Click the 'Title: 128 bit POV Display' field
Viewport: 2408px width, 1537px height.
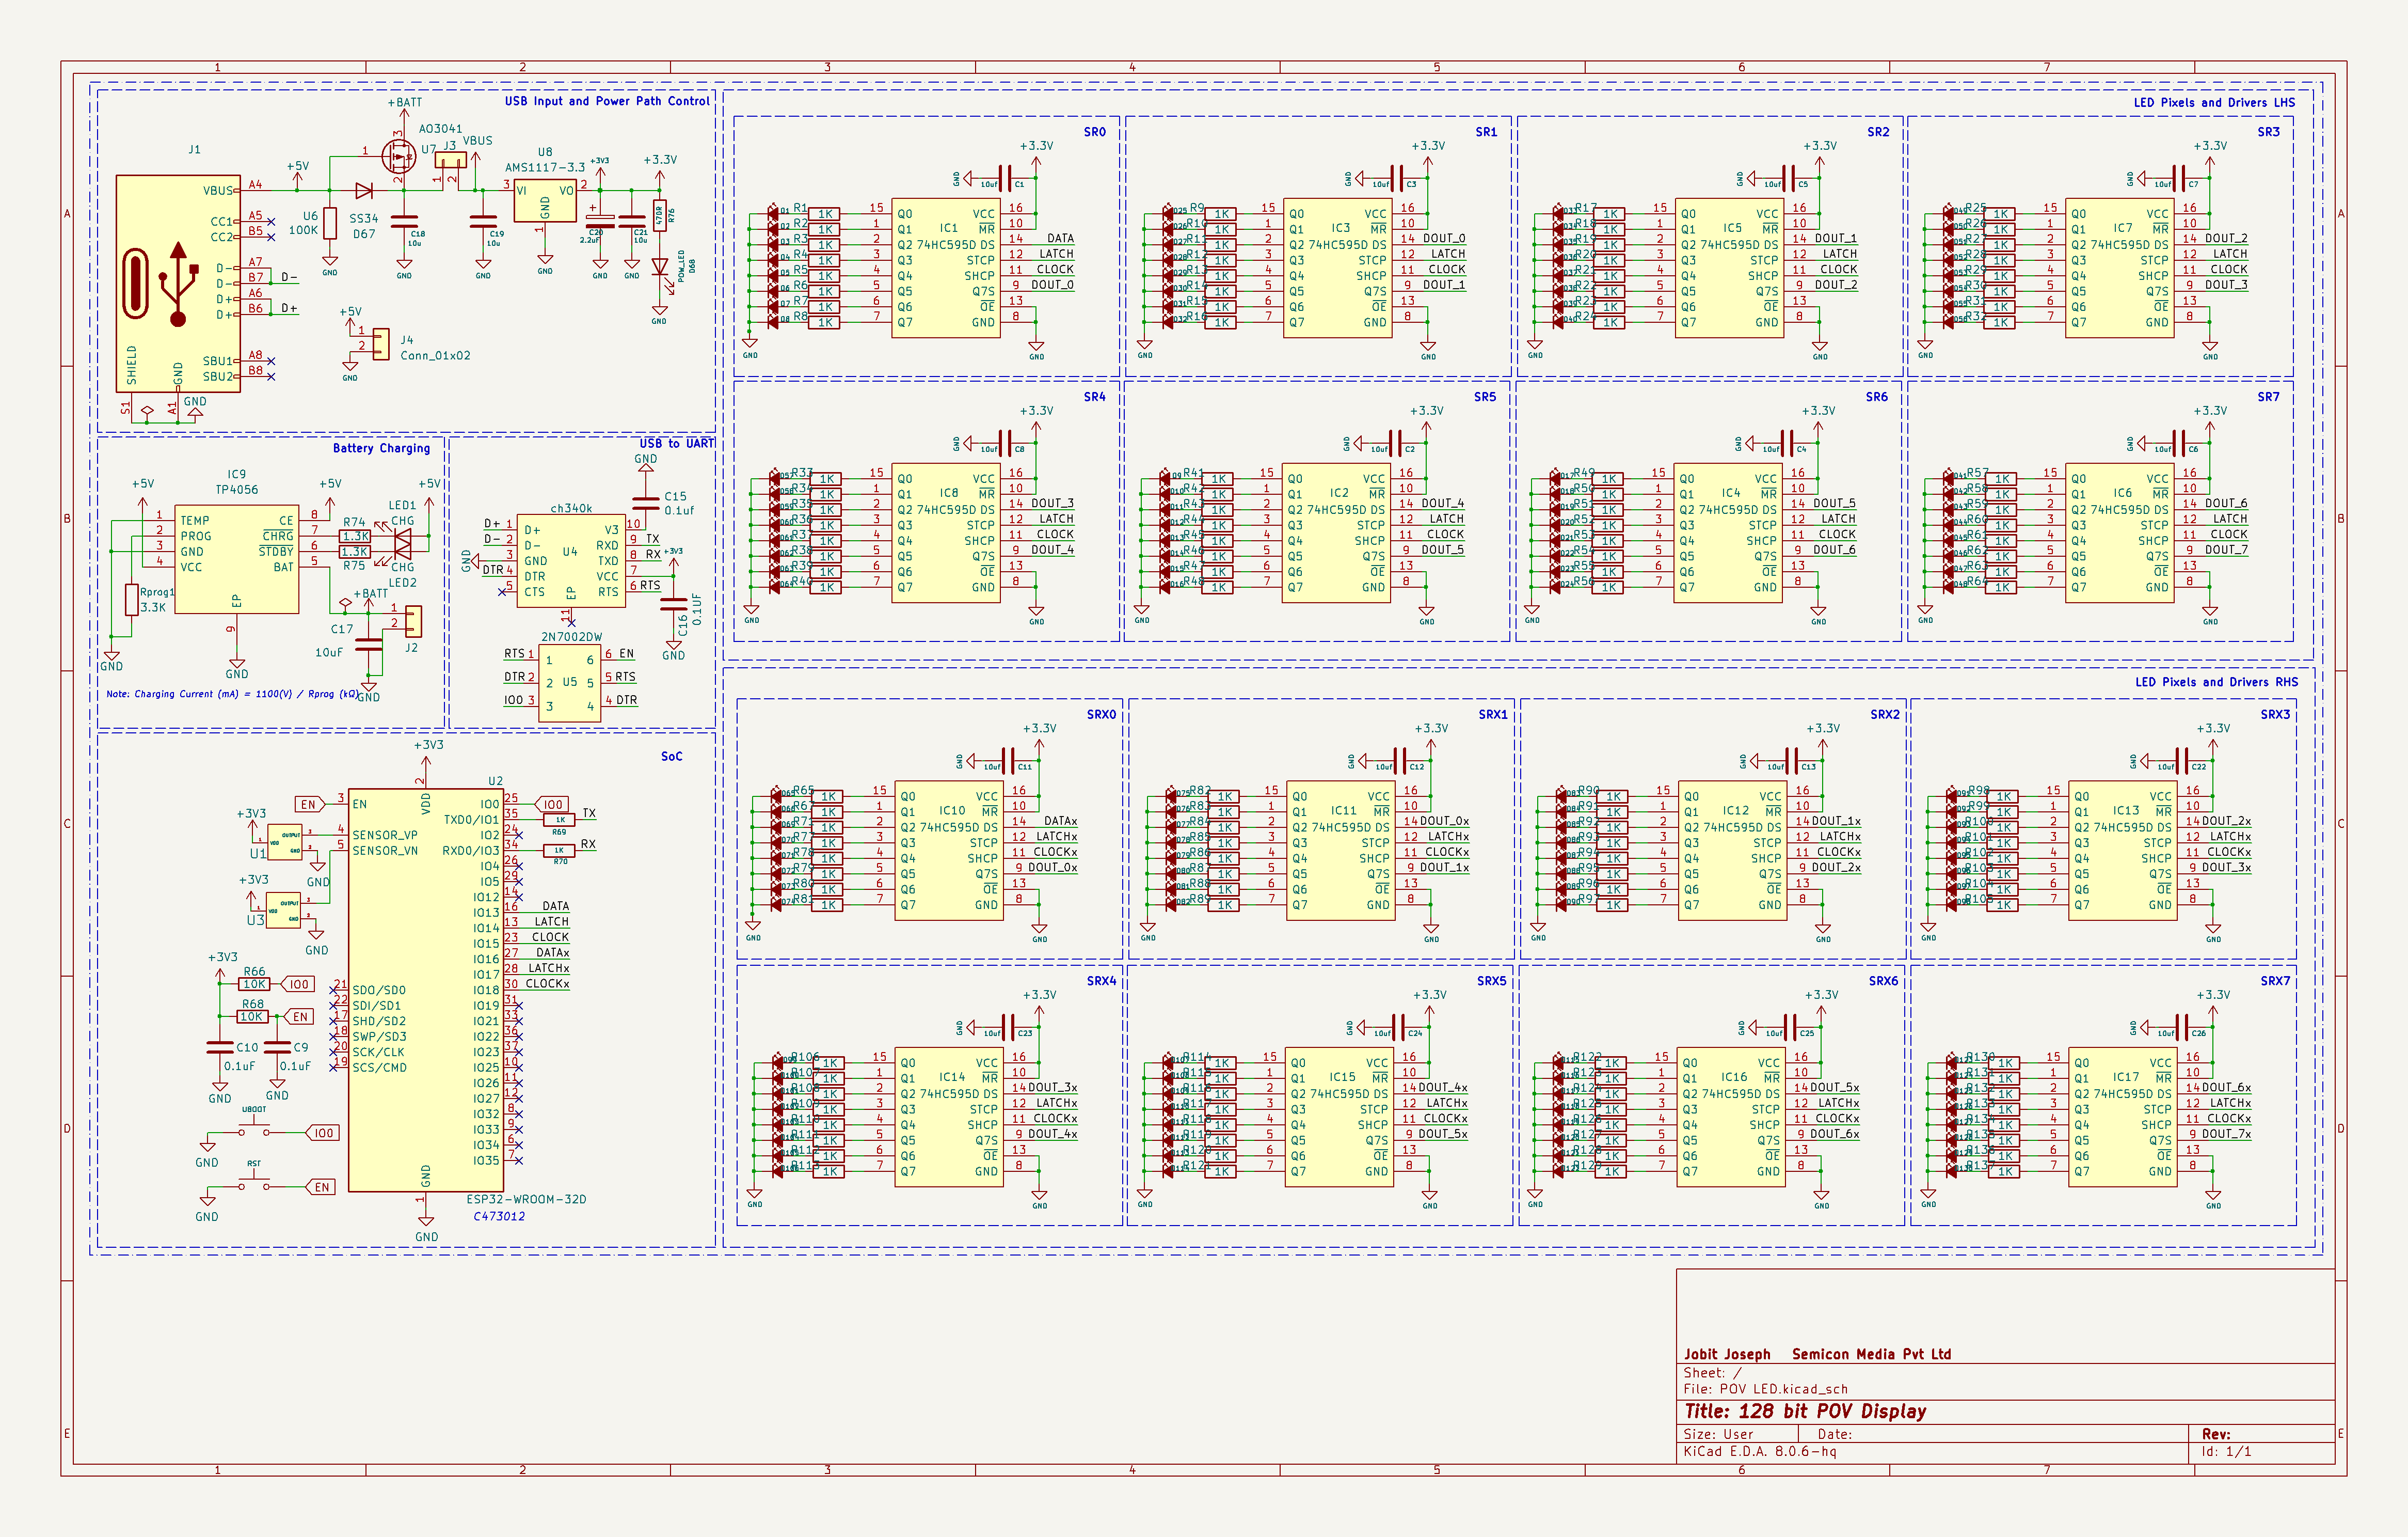pos(1805,1411)
